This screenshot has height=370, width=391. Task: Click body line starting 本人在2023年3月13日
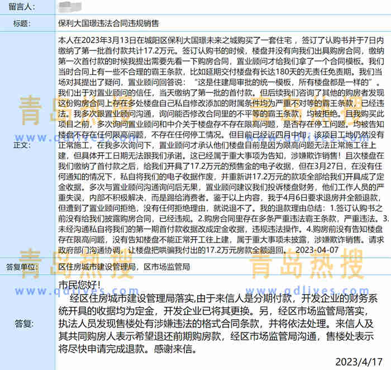(x=221, y=40)
